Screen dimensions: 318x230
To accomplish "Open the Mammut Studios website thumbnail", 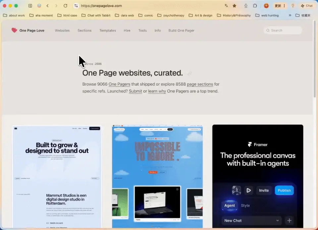I will pyautogui.click(x=57, y=176).
